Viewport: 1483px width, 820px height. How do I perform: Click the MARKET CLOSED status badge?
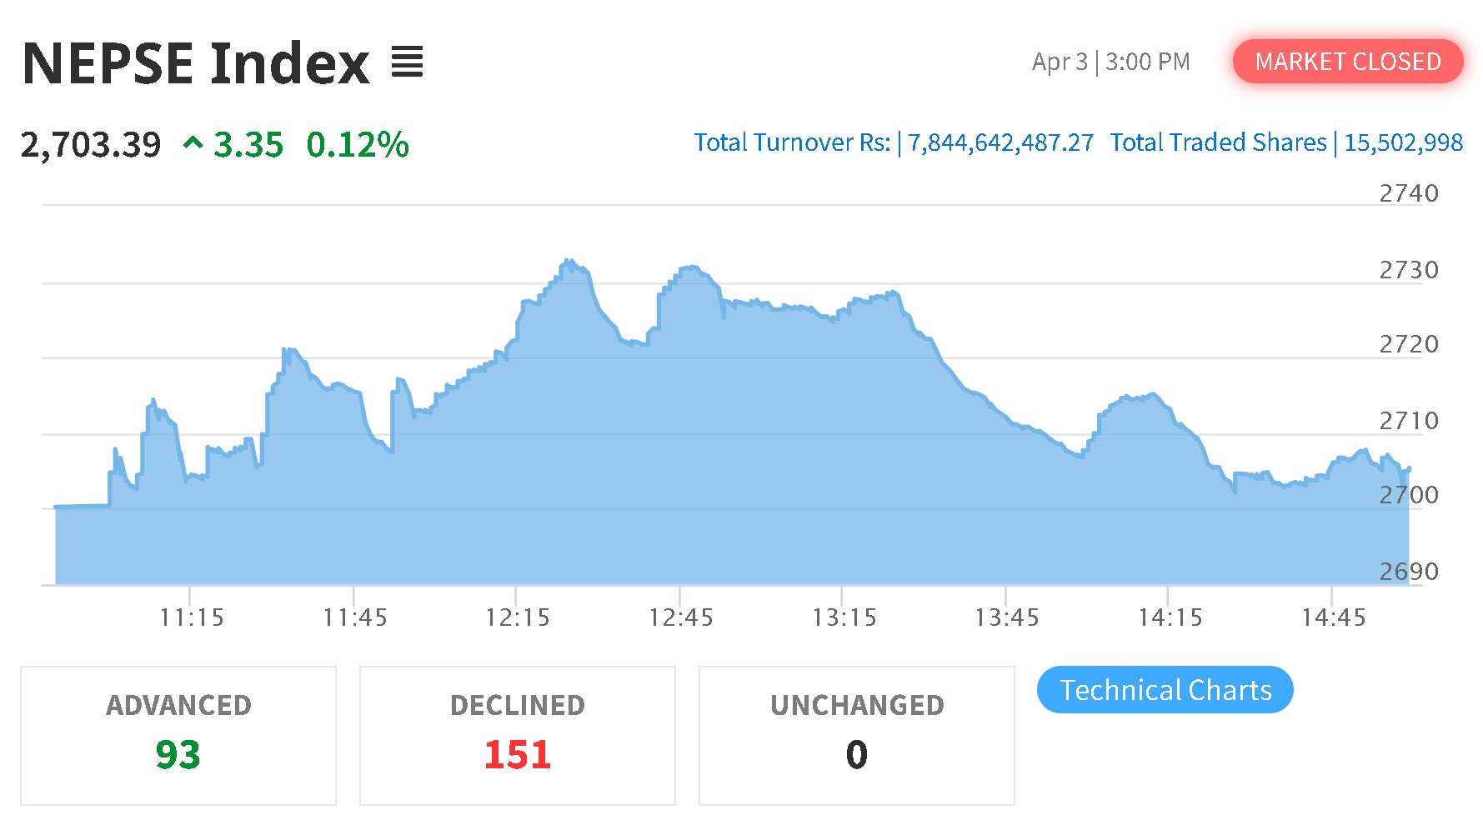(1348, 62)
